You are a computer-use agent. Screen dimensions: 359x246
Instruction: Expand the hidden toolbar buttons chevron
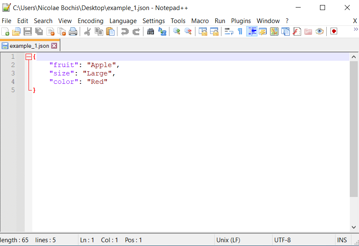[356, 29]
